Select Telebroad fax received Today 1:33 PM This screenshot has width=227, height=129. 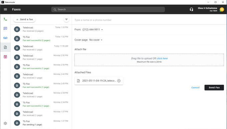[x=41, y=29]
